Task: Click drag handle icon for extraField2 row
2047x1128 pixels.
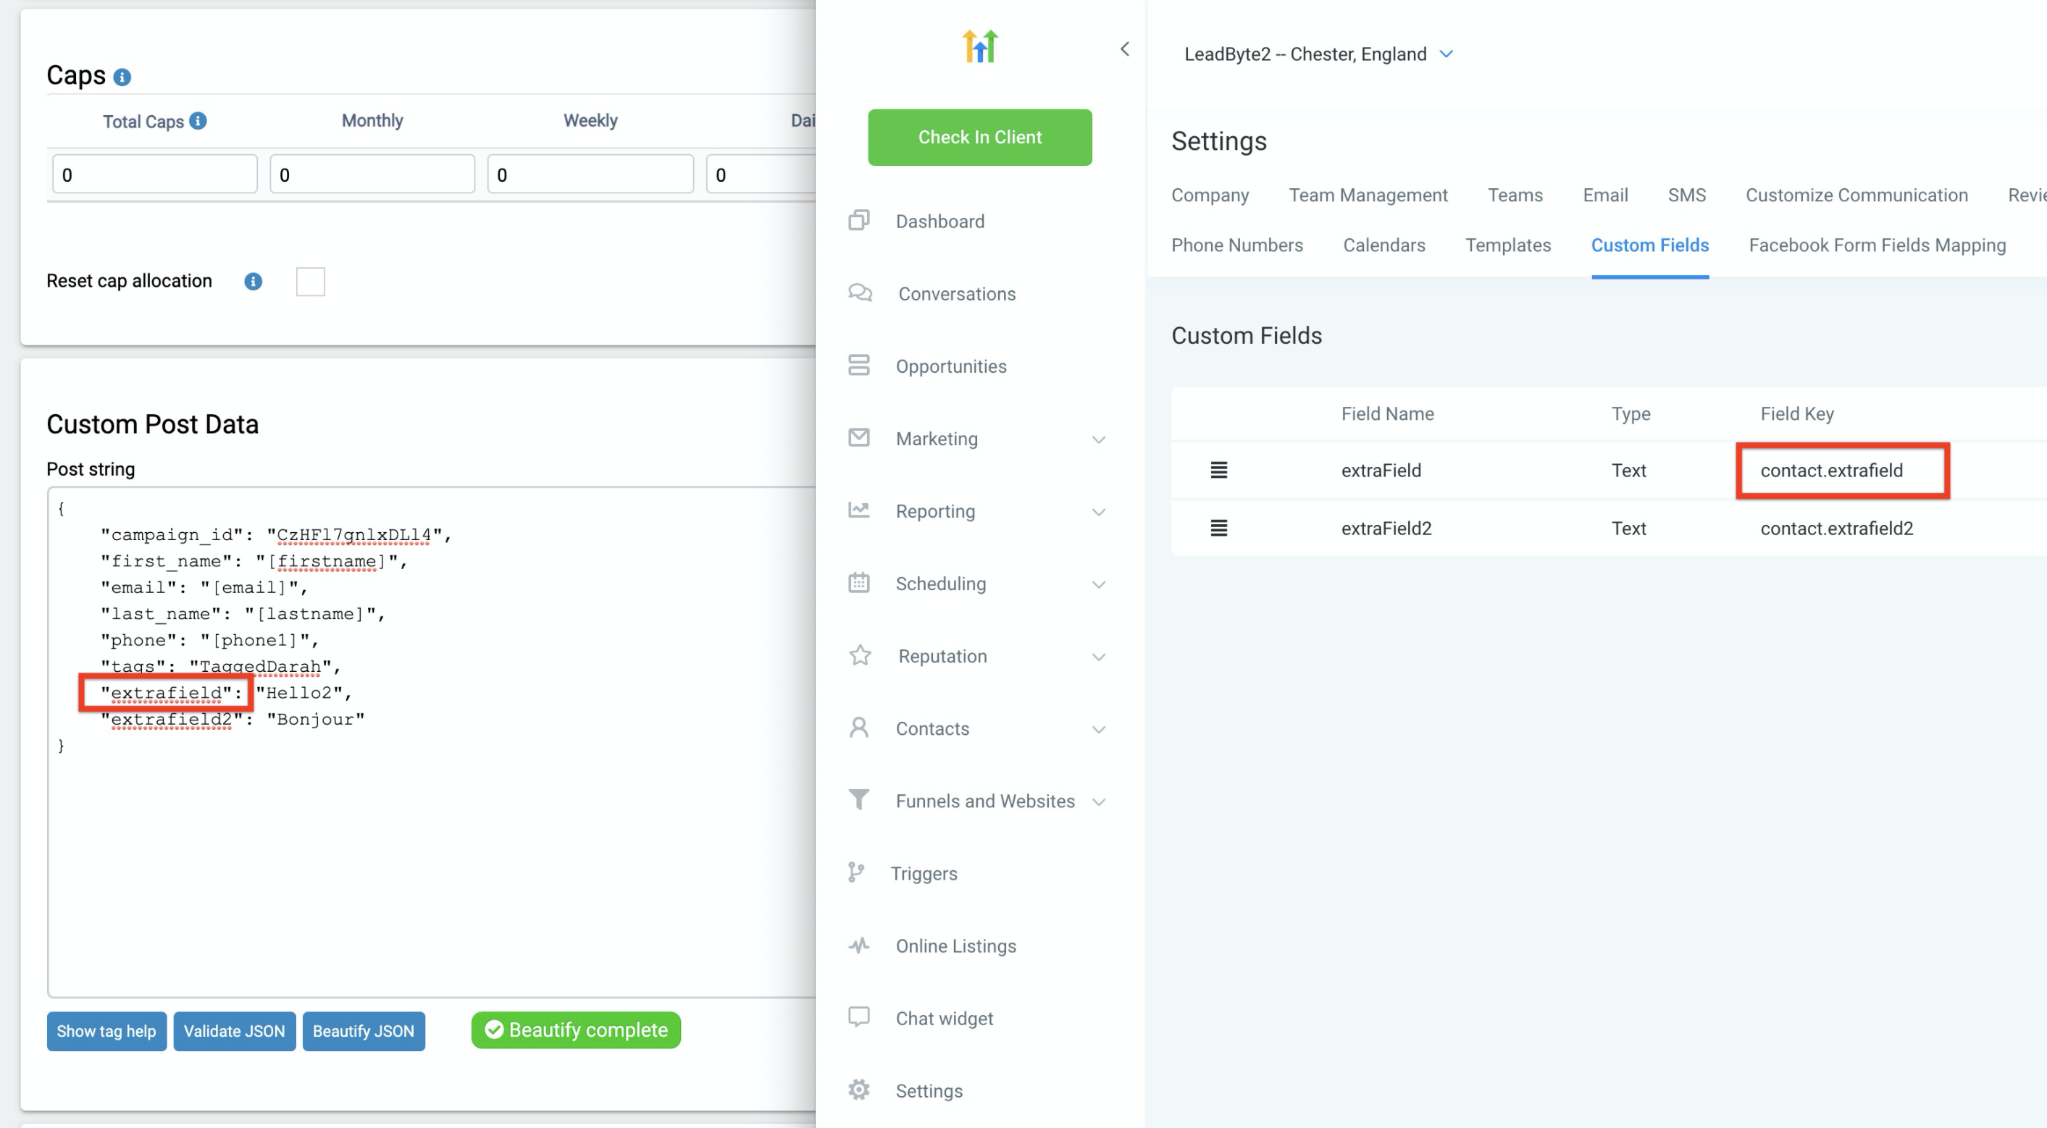Action: [x=1218, y=529]
